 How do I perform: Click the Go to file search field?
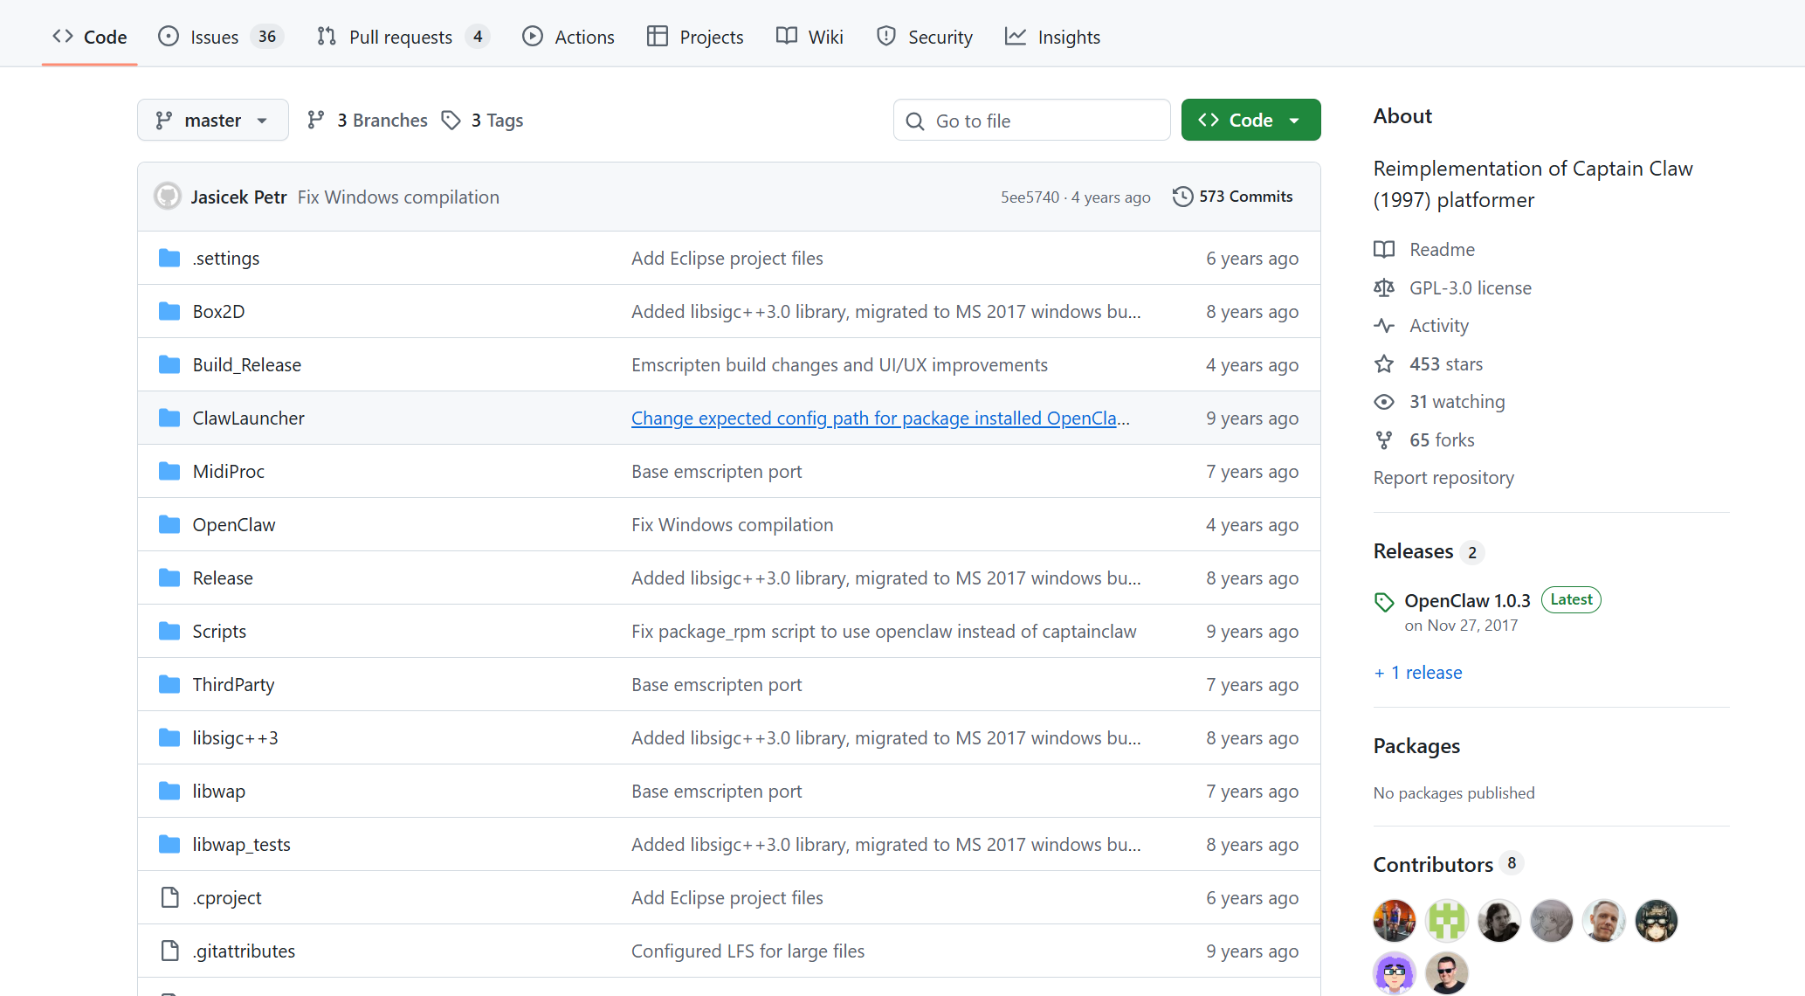1032,121
